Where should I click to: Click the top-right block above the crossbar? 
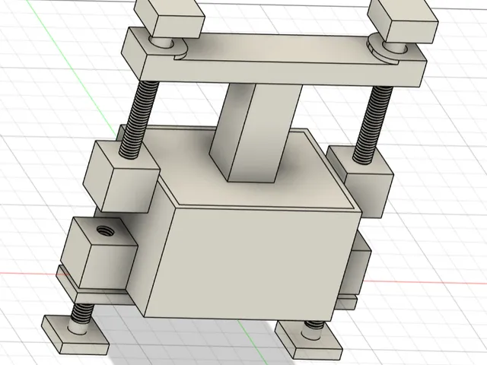click(403, 21)
